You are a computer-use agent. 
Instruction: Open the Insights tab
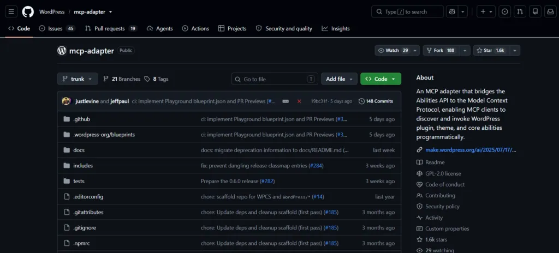[x=336, y=28]
